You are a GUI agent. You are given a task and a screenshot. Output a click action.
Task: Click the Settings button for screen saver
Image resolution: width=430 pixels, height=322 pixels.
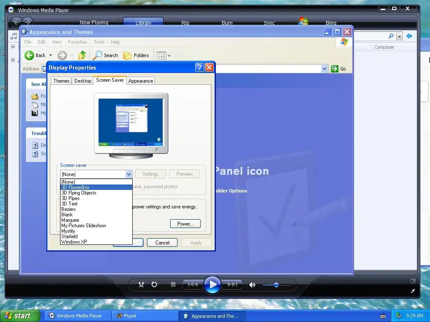[x=150, y=174]
